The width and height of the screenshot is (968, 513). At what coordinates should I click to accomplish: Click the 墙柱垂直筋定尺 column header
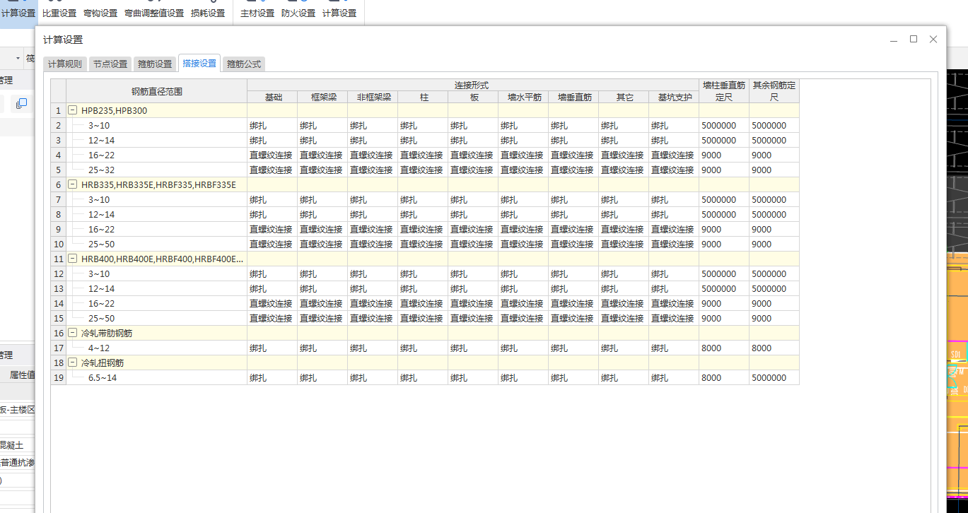pos(724,91)
